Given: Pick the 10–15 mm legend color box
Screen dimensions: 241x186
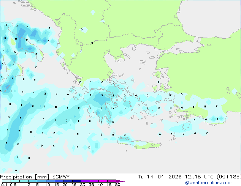Looking at the screenshot, I should tap(50, 181).
